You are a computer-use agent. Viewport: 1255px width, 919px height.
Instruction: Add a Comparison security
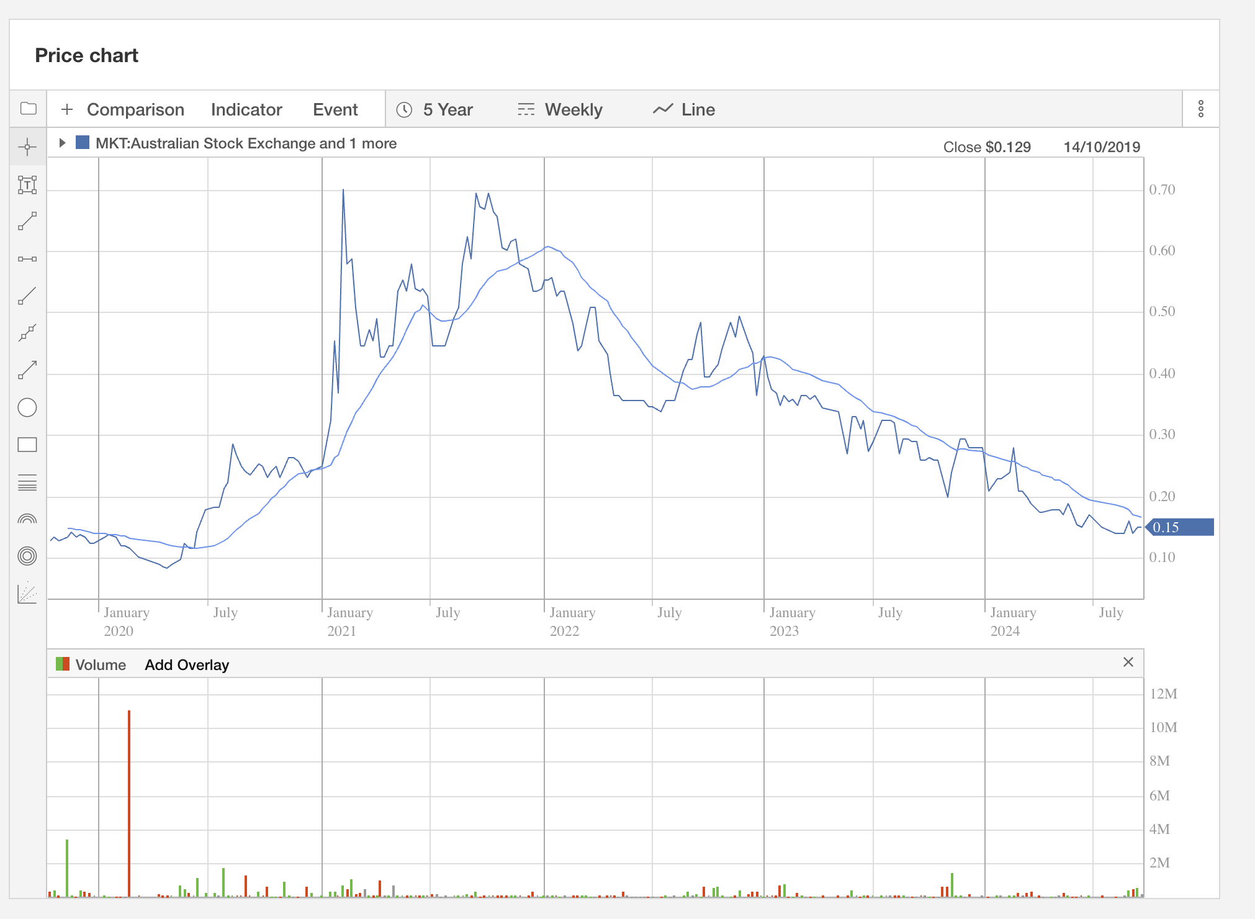coord(123,110)
